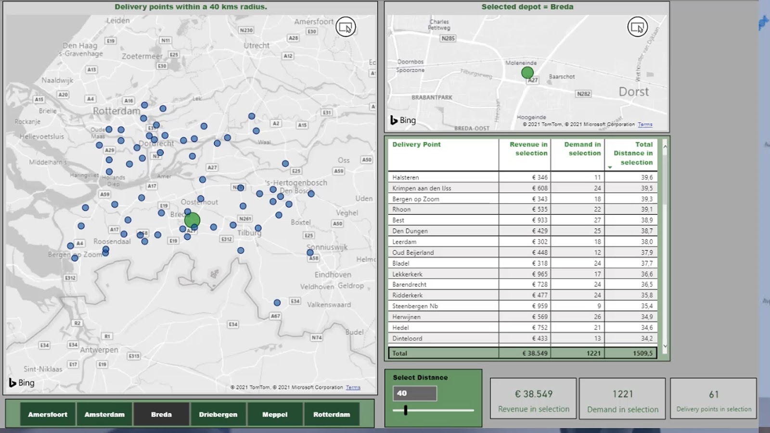
Task: Sort table by Delivery Point header
Action: tap(416, 144)
